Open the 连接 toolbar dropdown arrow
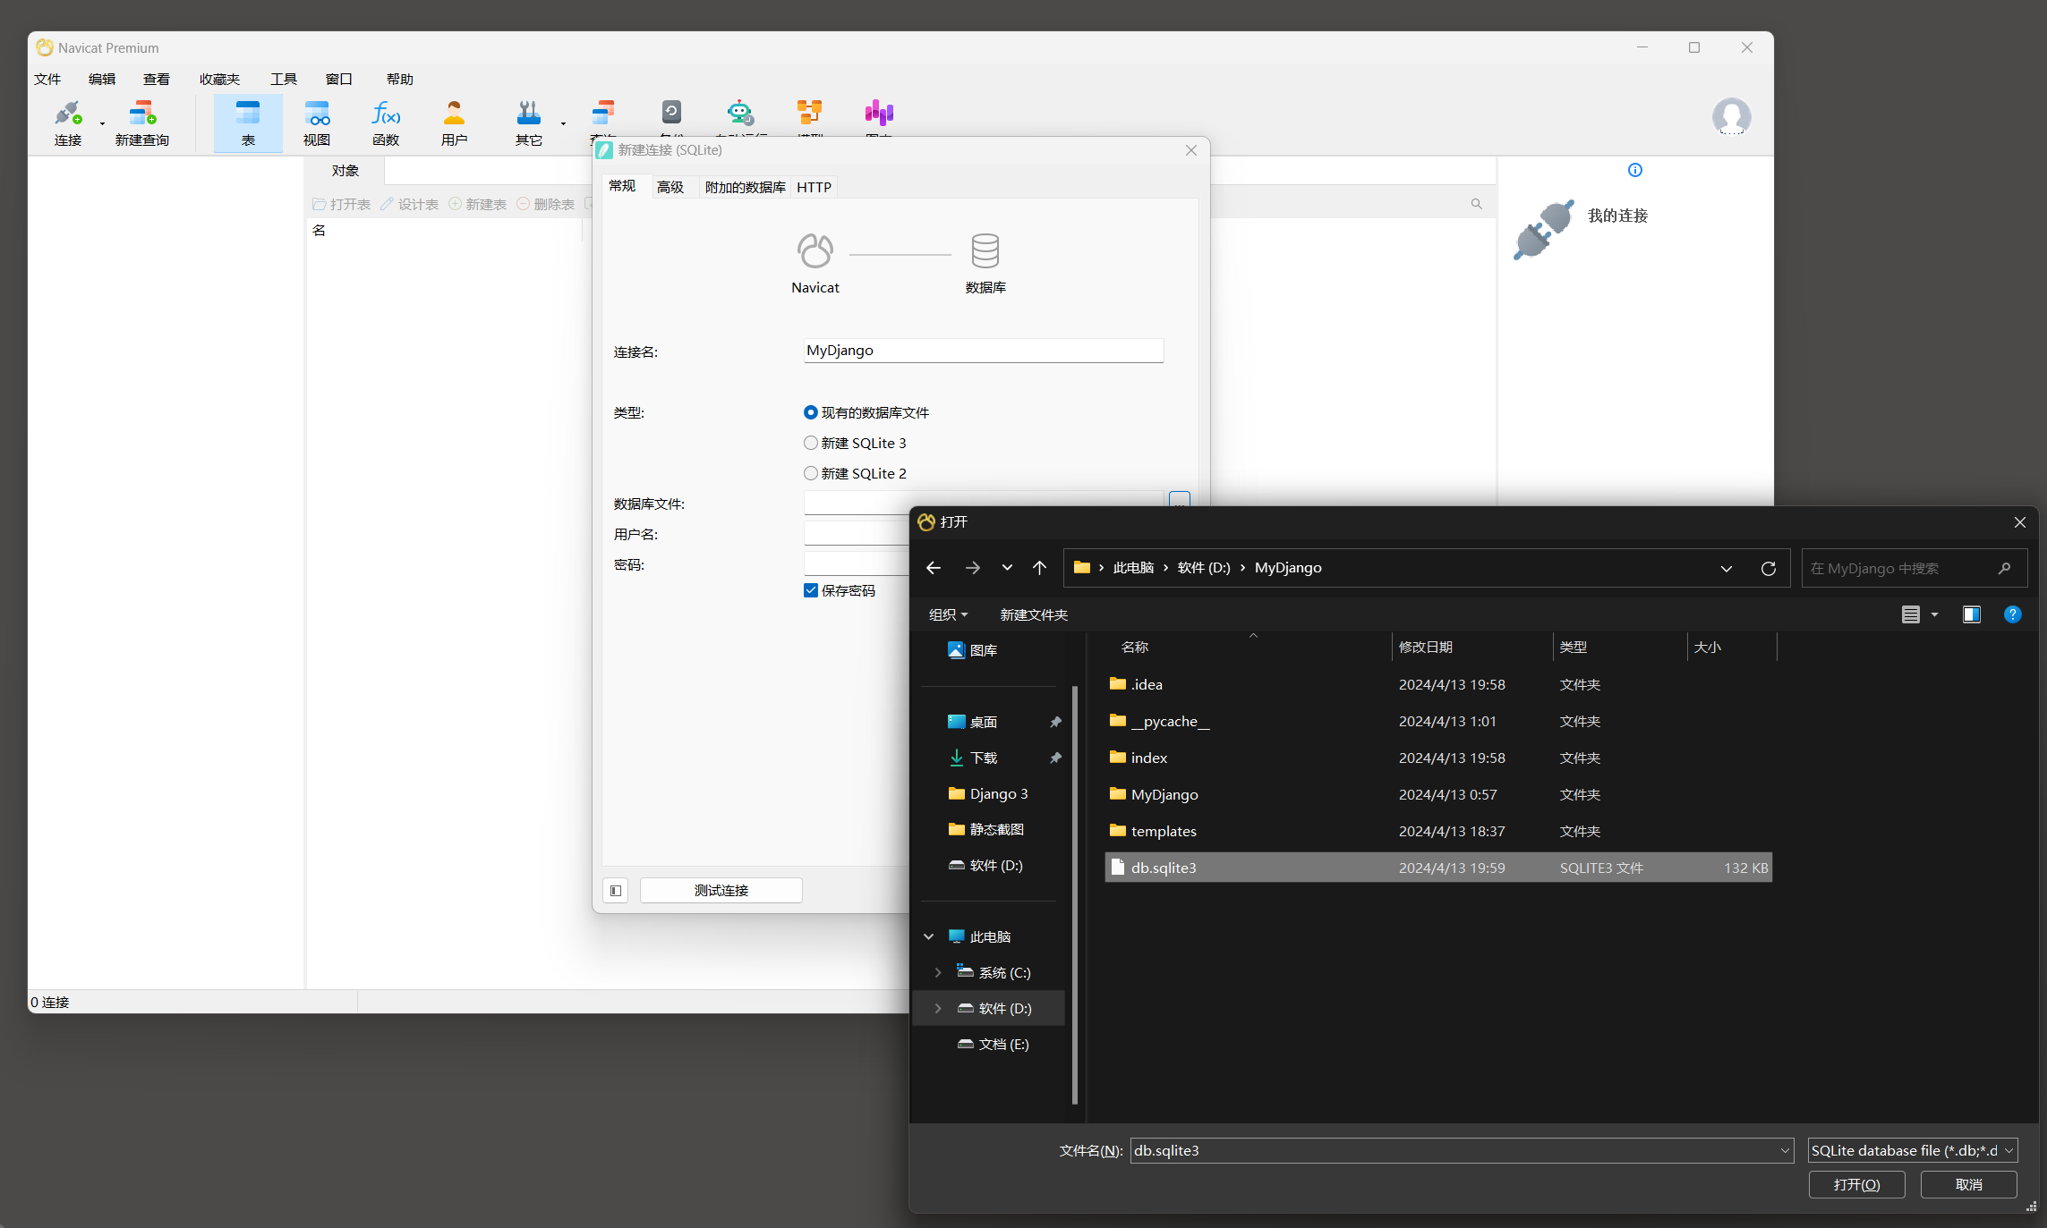The image size is (2047, 1228). [102, 123]
